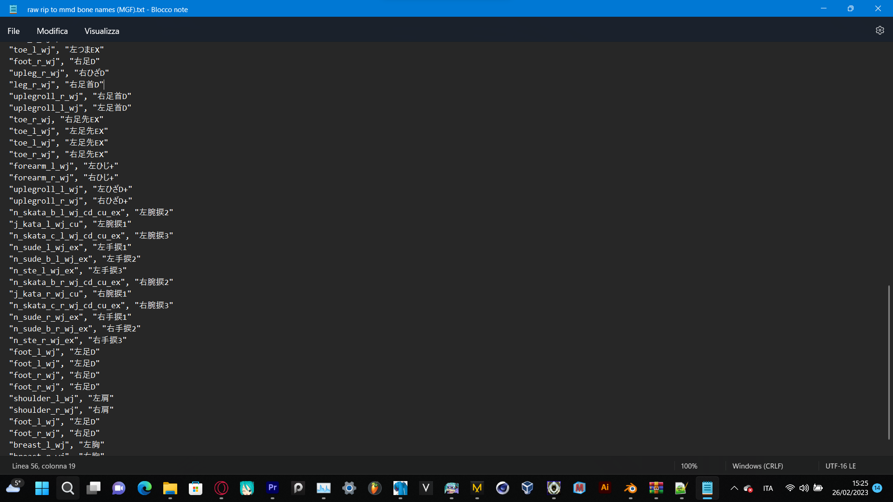Show hidden system tray icons
This screenshot has width=893, height=502.
coord(734,488)
